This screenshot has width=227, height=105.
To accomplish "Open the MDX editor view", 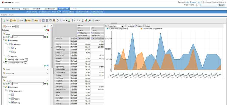I will pyautogui.click(x=20, y=21).
